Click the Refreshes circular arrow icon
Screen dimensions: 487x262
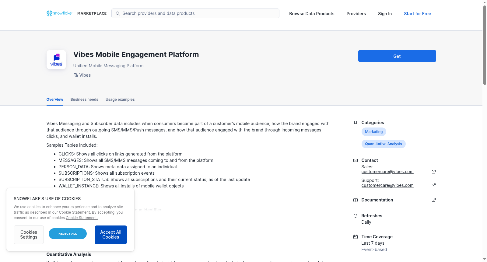(356, 216)
